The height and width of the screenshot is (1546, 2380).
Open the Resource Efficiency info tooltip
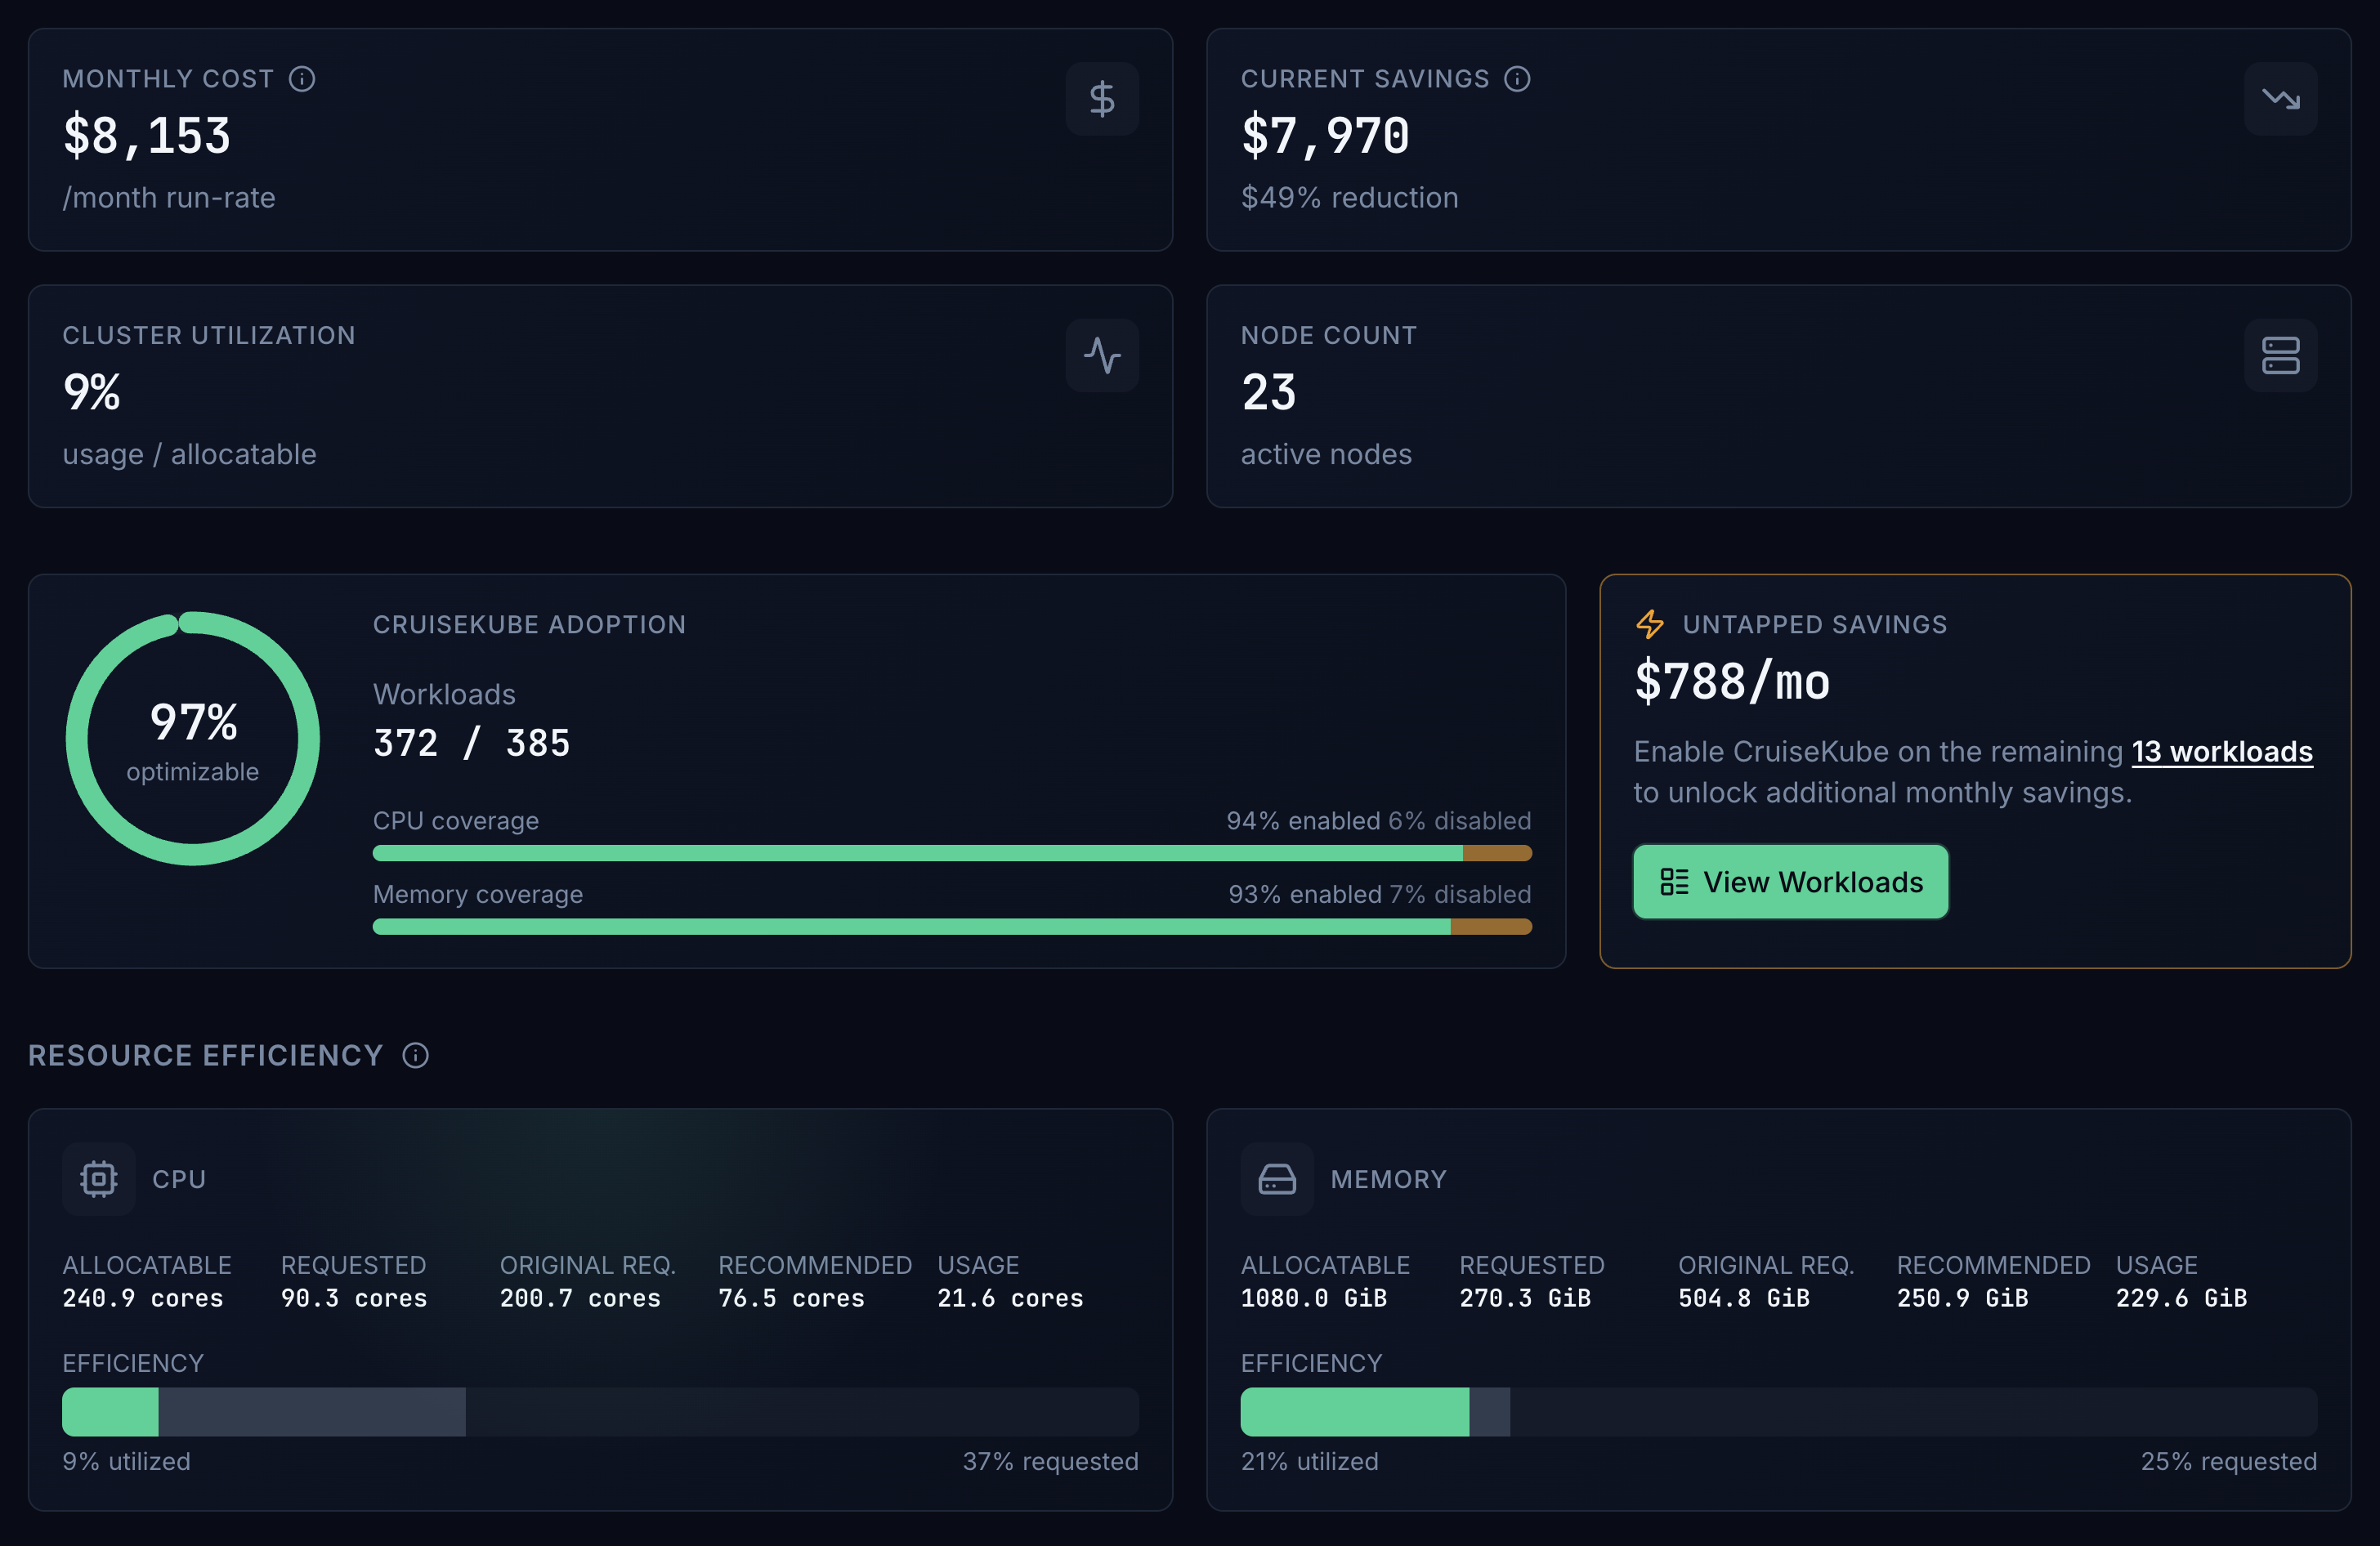[415, 1055]
